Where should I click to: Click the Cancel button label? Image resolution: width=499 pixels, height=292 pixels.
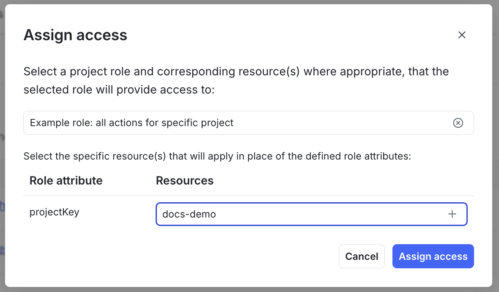(x=362, y=256)
